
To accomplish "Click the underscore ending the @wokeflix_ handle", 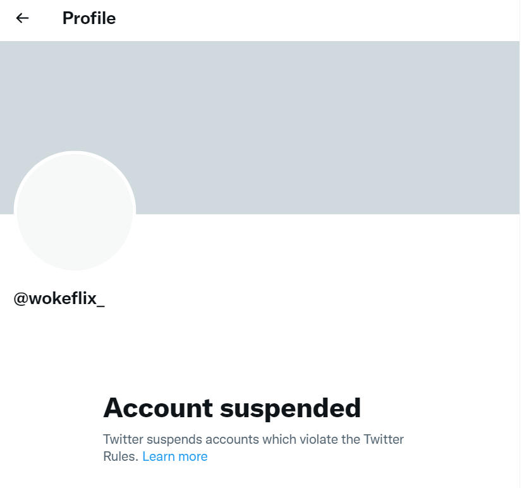I will pyautogui.click(x=101, y=303).
